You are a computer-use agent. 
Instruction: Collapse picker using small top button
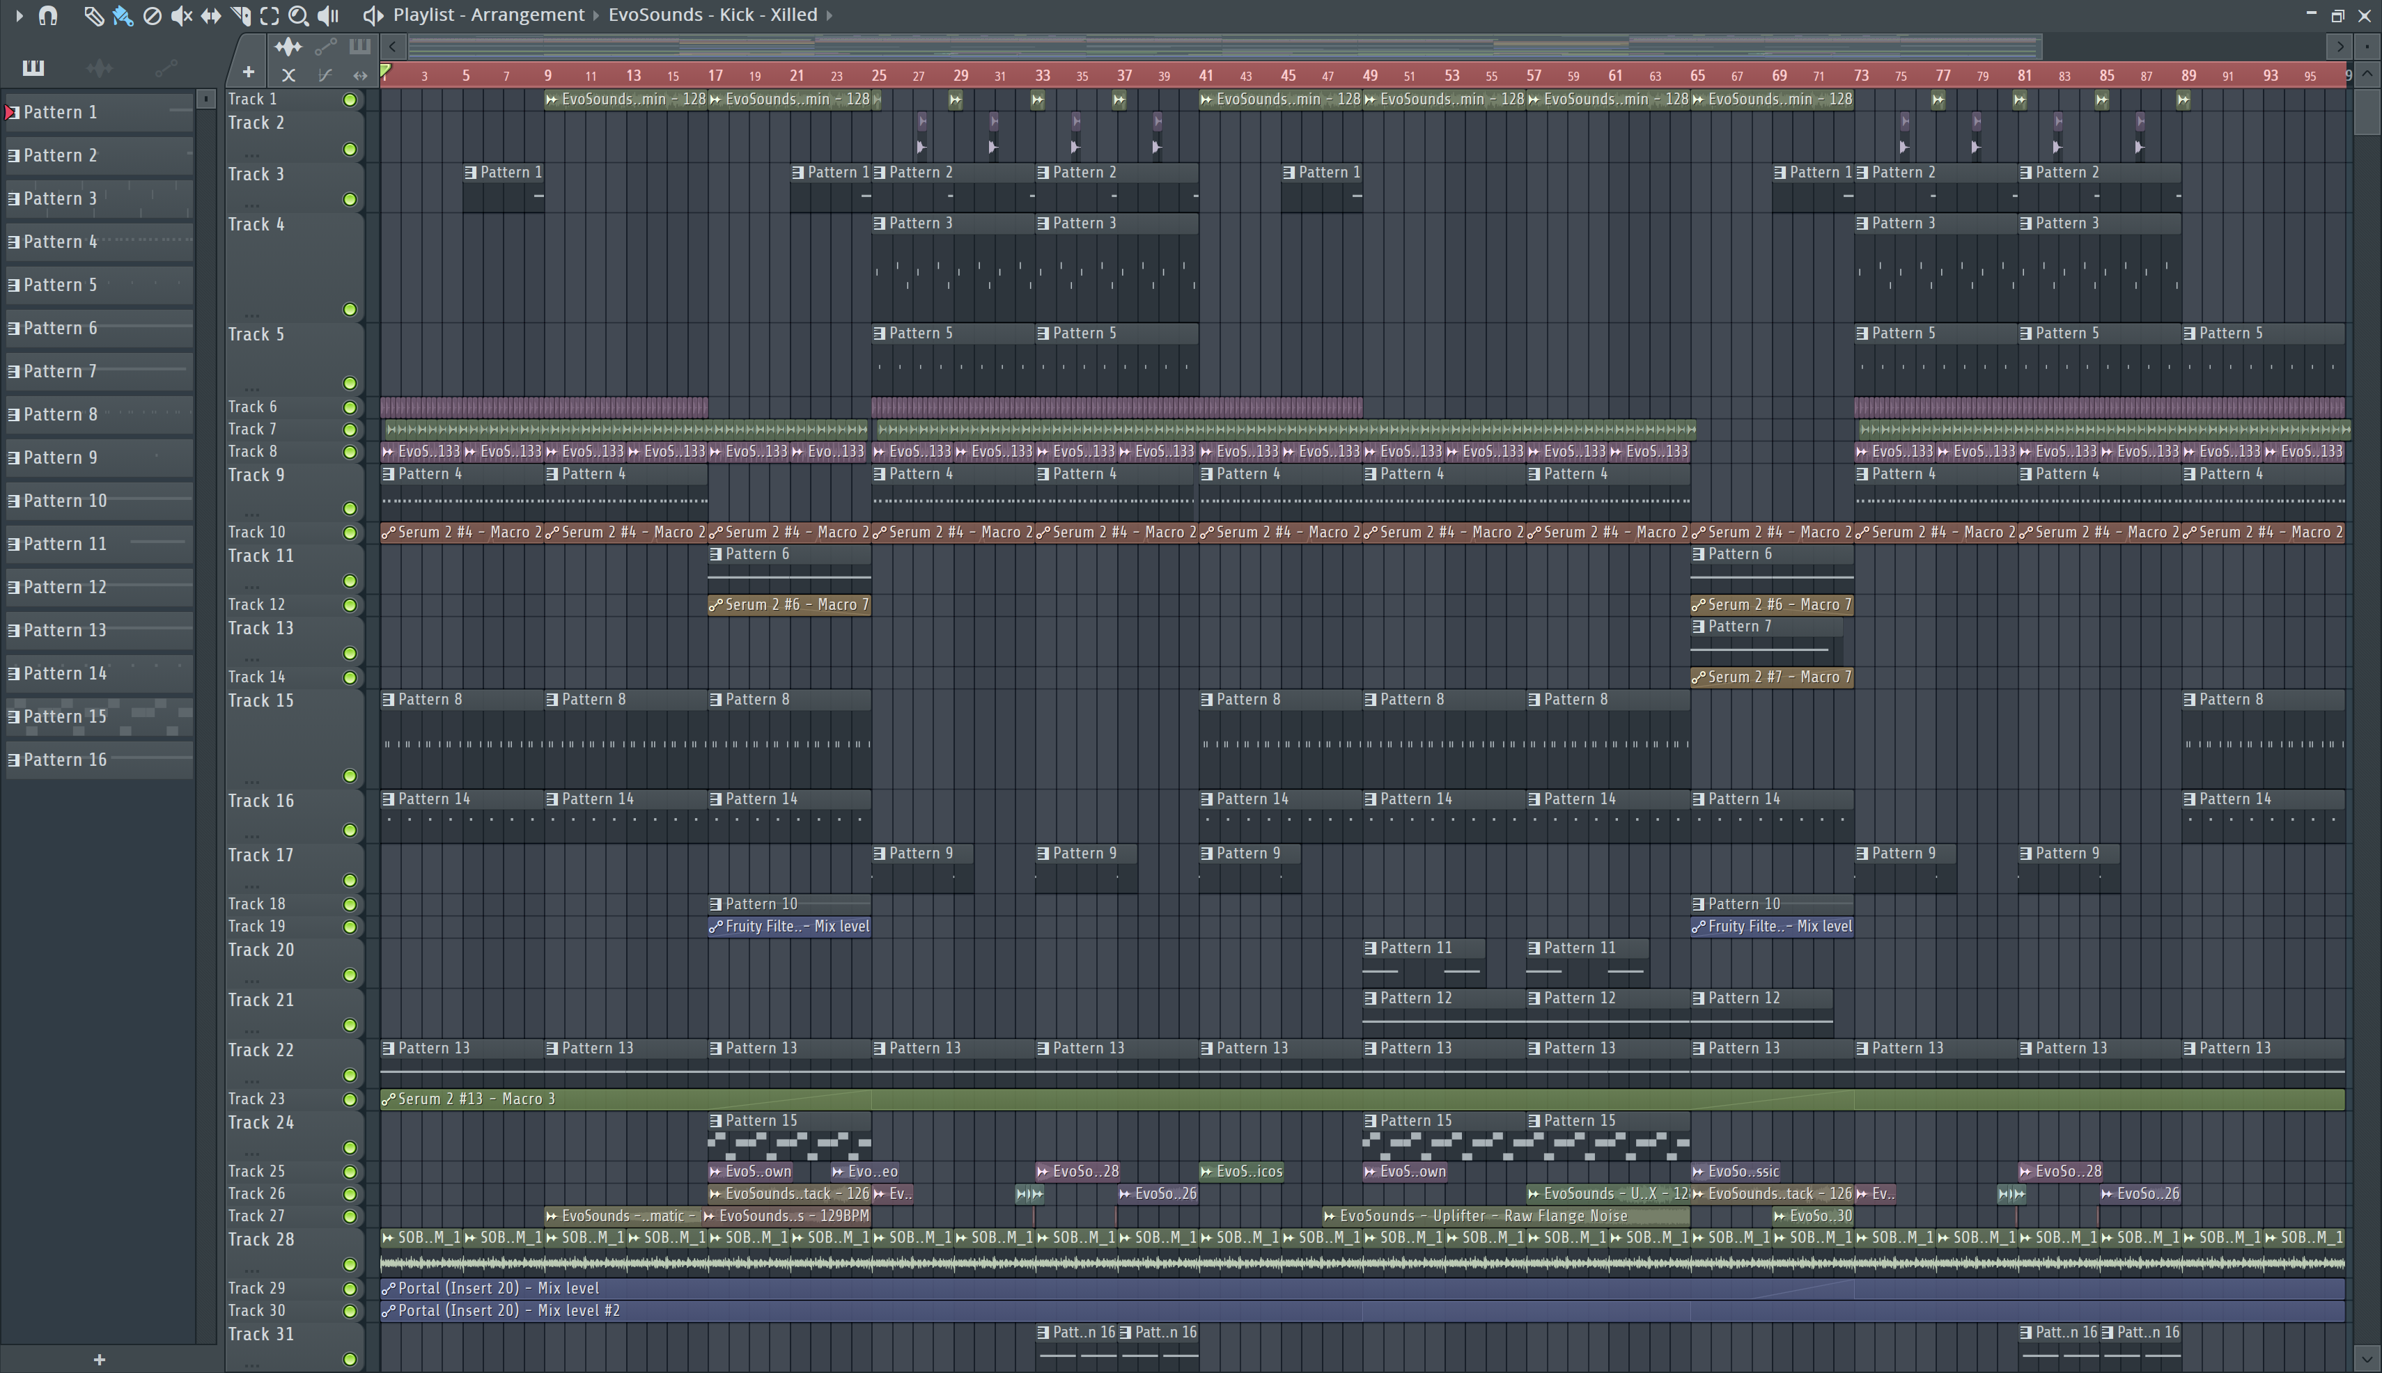[x=207, y=98]
